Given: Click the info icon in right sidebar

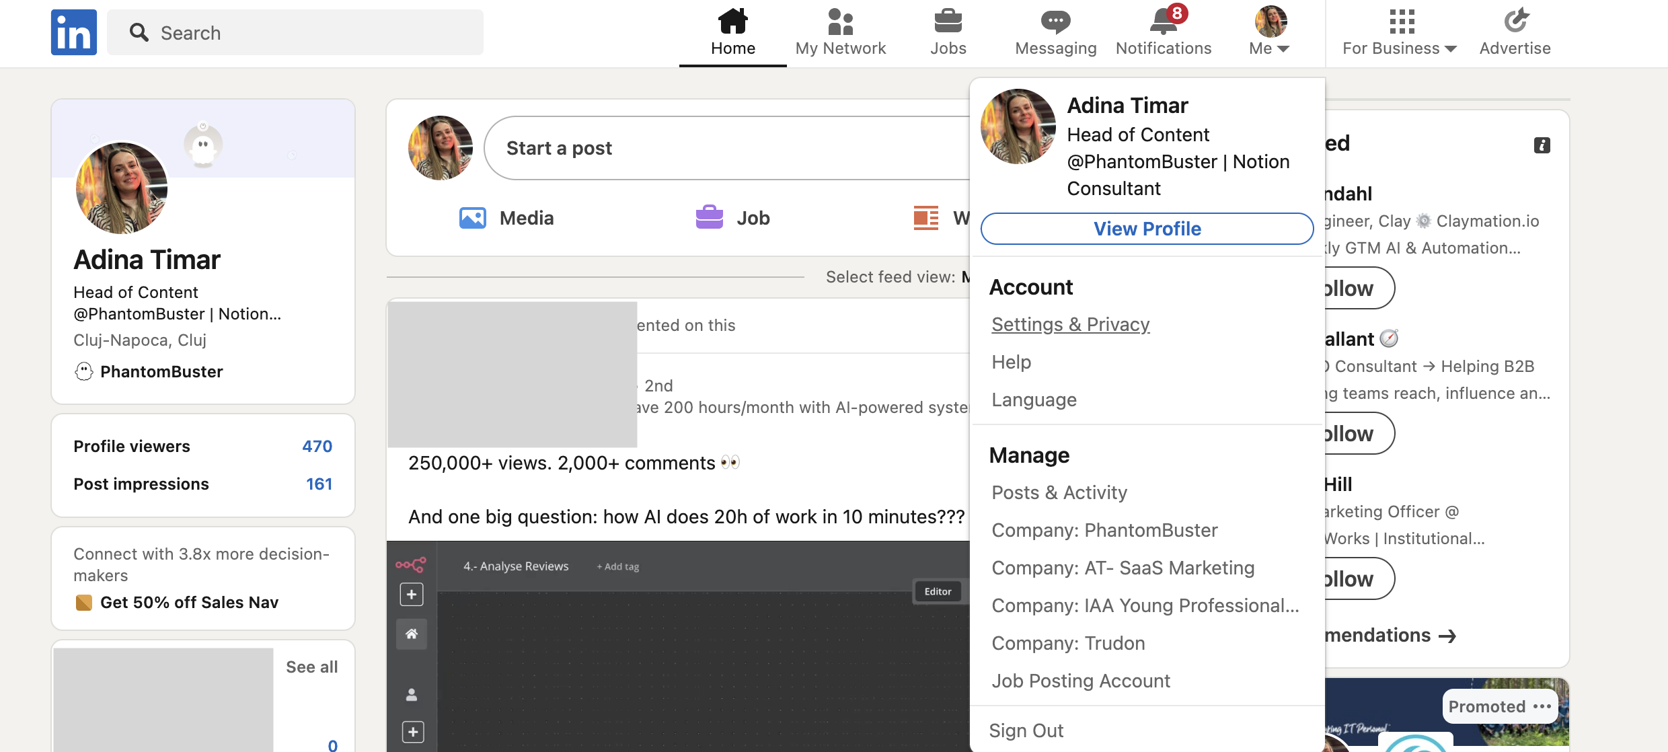Looking at the screenshot, I should (x=1542, y=145).
